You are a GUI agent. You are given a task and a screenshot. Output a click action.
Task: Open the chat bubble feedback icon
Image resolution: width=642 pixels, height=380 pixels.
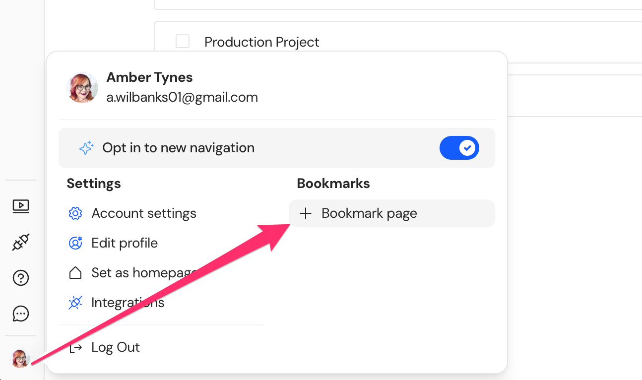pos(21,314)
